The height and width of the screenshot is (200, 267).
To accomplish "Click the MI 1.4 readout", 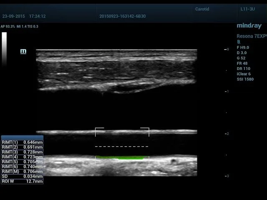I will (21, 27).
